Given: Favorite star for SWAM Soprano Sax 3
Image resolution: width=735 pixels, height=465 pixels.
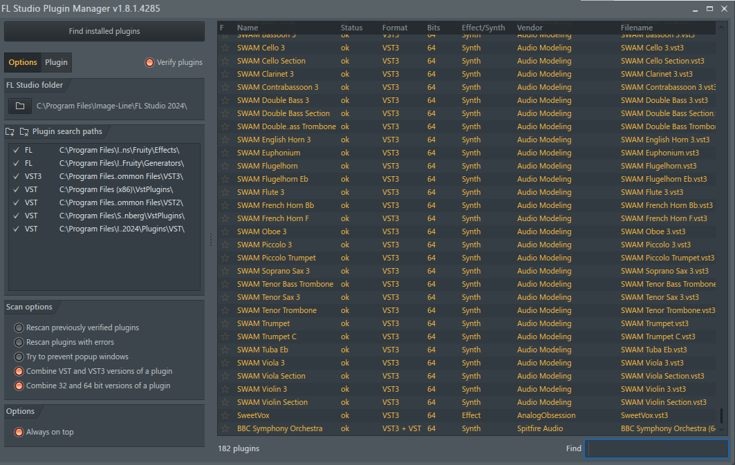Looking at the screenshot, I should (x=225, y=271).
